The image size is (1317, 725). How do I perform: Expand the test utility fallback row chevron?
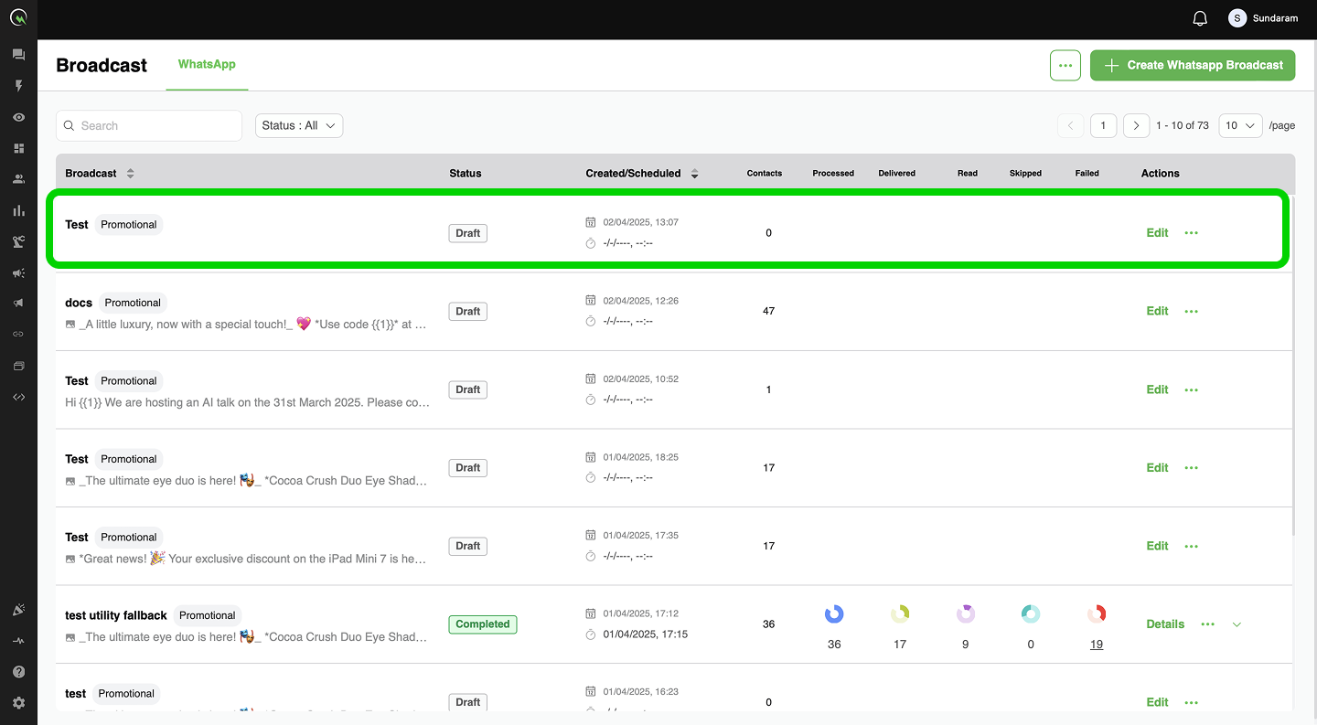click(x=1237, y=624)
